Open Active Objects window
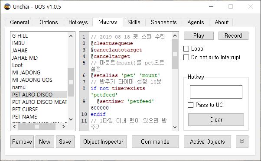Viewport: 261px width, 161px height. click(x=207, y=142)
